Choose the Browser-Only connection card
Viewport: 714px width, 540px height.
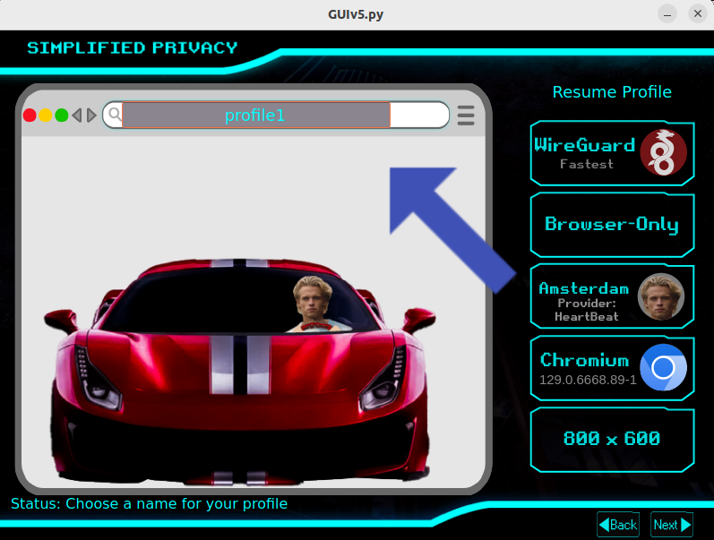[x=613, y=225]
